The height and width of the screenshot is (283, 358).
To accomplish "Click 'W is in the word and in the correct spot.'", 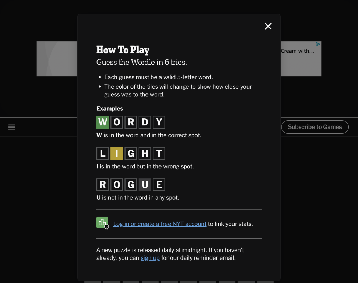I will pyautogui.click(x=149, y=135).
